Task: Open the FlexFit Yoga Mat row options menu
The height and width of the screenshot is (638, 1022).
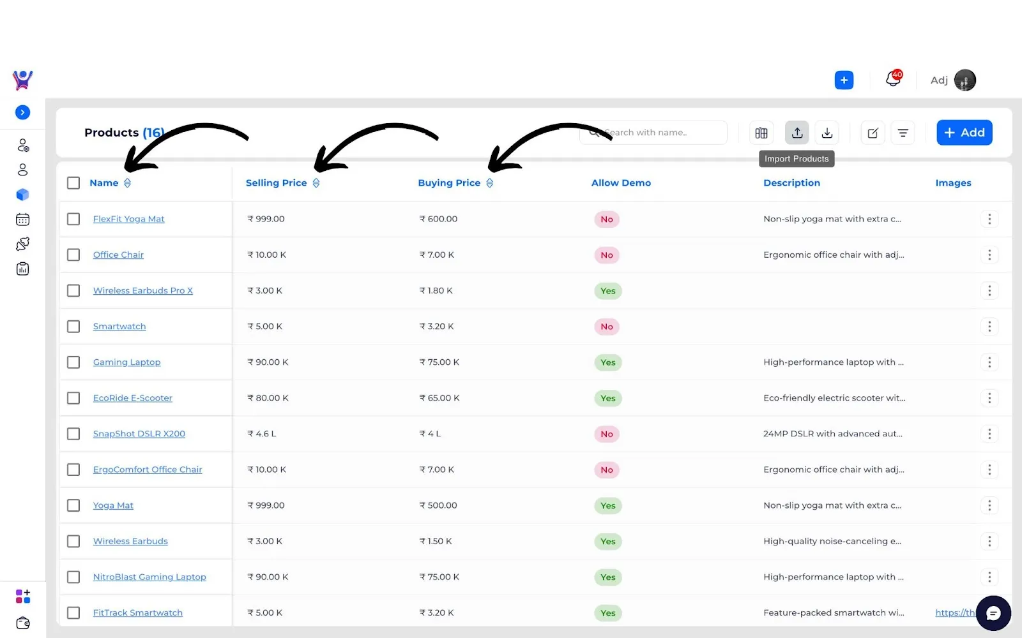Action: click(989, 219)
